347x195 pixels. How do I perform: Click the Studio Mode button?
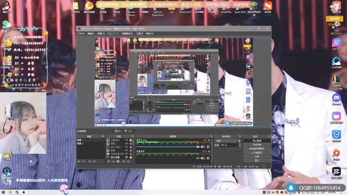pyautogui.click(x=257, y=153)
